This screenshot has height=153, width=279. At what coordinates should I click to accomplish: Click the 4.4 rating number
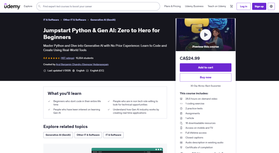[45, 58]
